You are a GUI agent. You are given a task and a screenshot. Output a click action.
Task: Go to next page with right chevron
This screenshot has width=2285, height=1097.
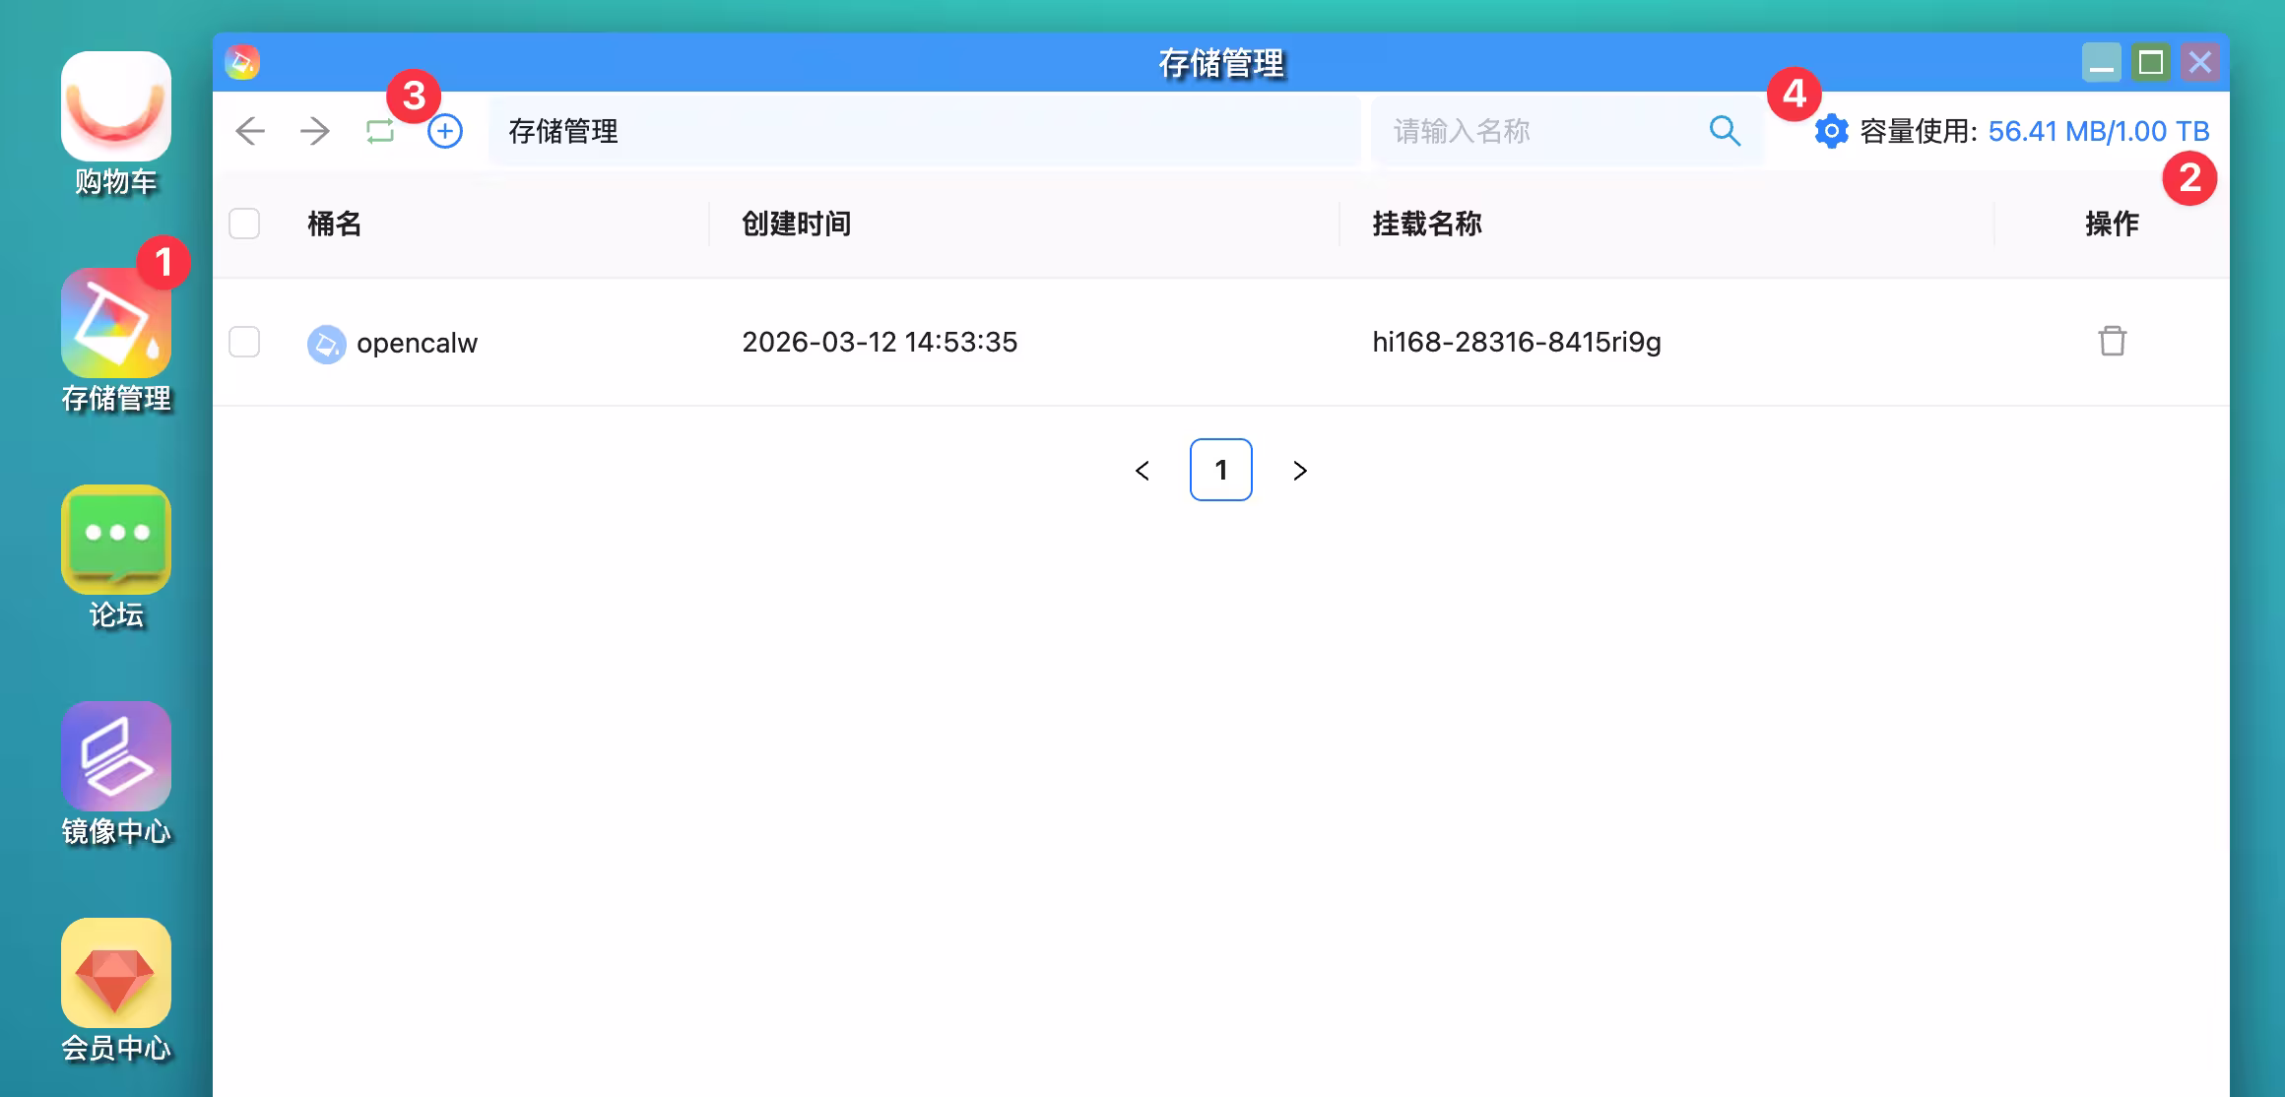point(1299,471)
